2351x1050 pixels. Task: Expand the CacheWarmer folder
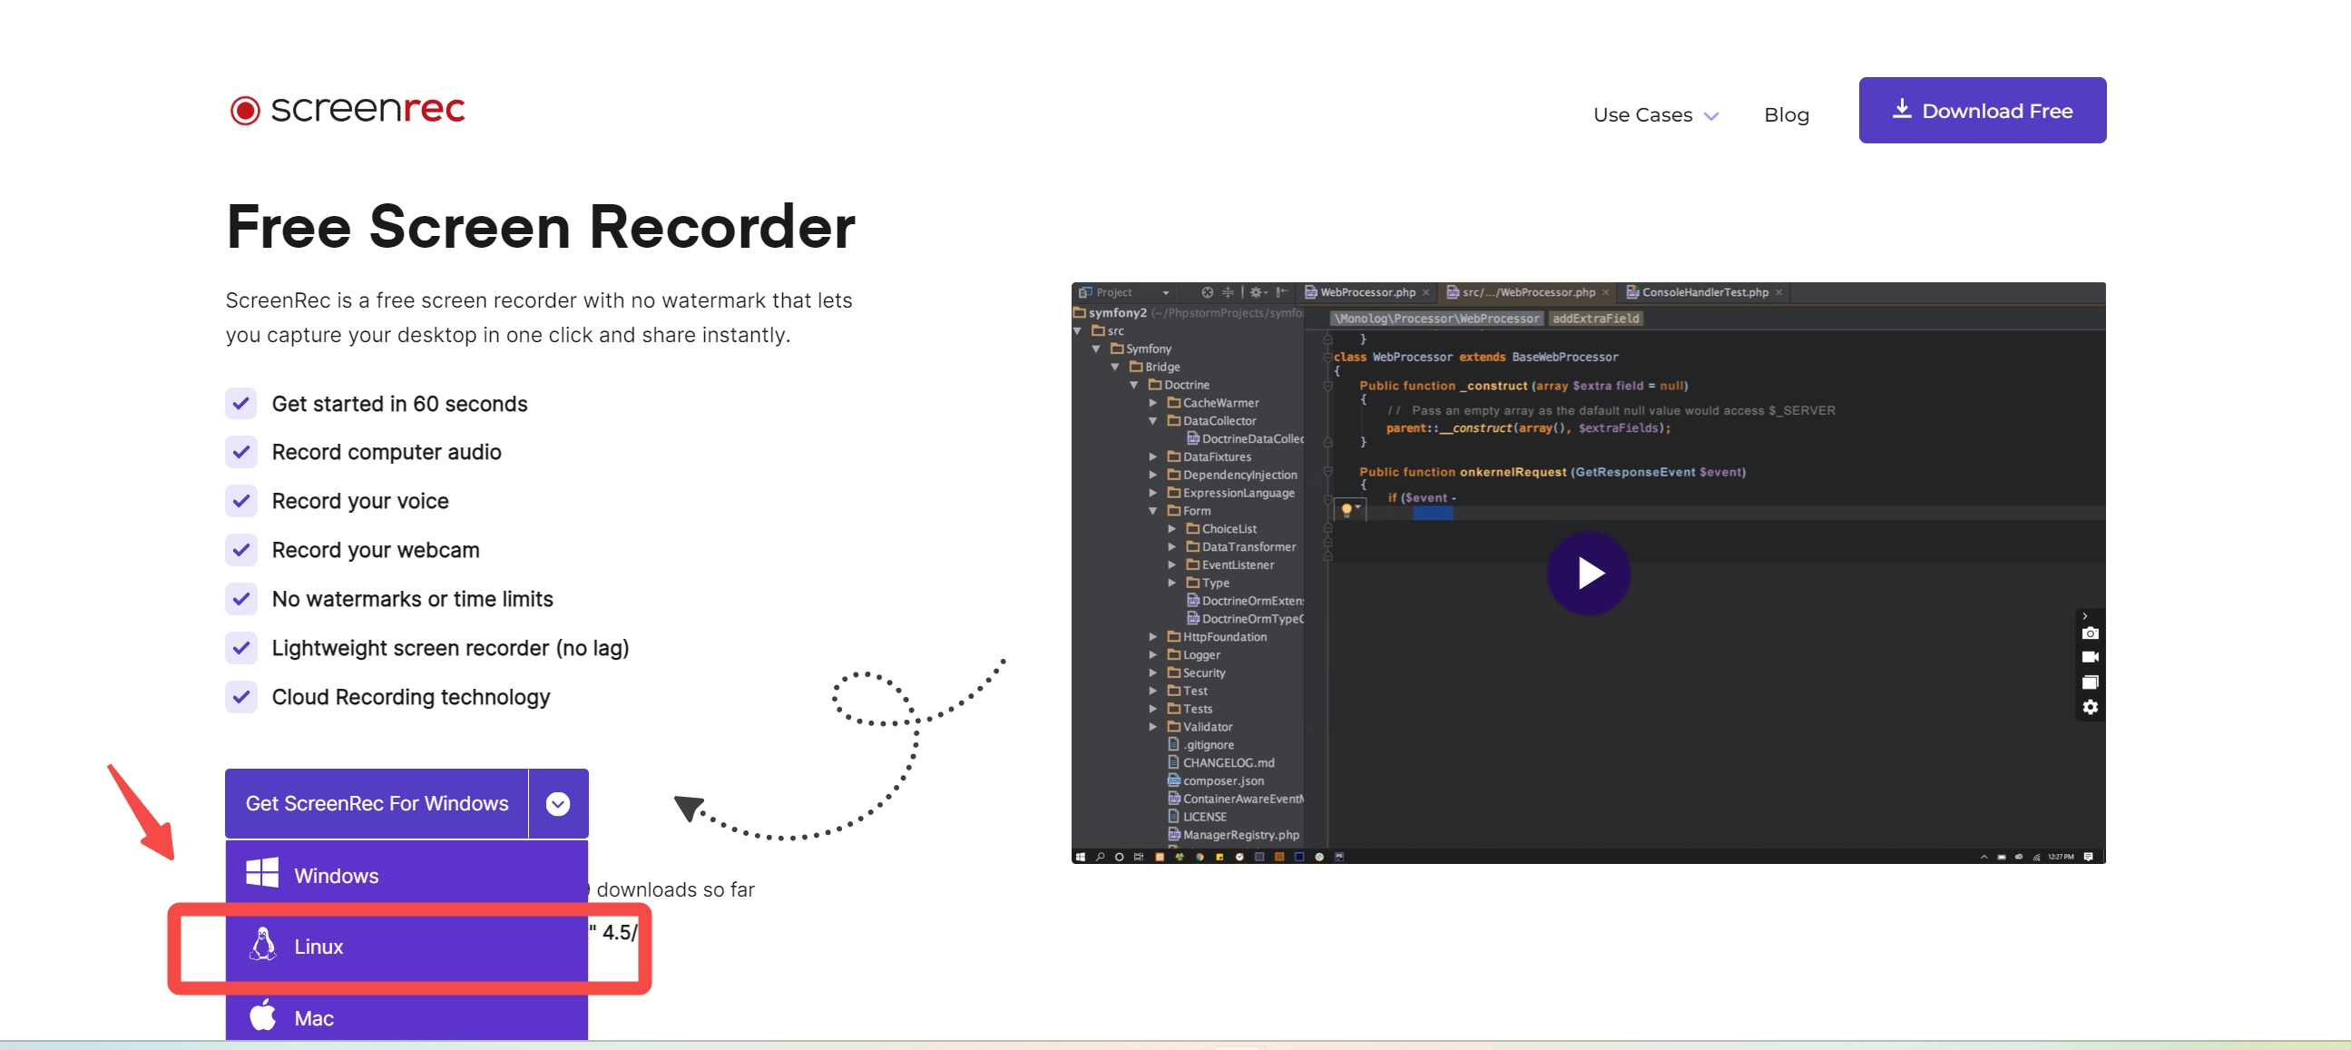[1152, 403]
